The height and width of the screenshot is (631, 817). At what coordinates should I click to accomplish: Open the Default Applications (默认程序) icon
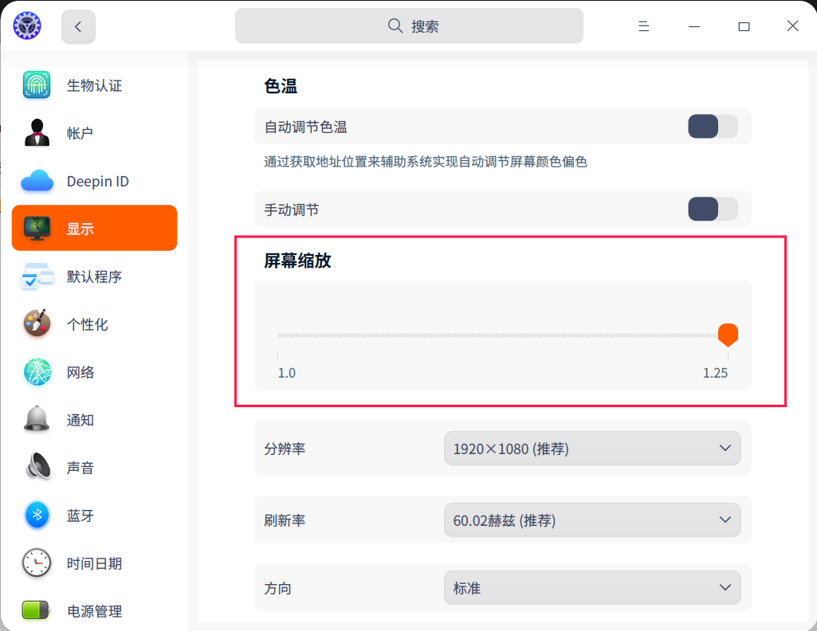tap(37, 276)
